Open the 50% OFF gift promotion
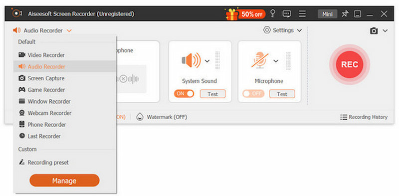The width and height of the screenshot is (399, 196). (245, 14)
